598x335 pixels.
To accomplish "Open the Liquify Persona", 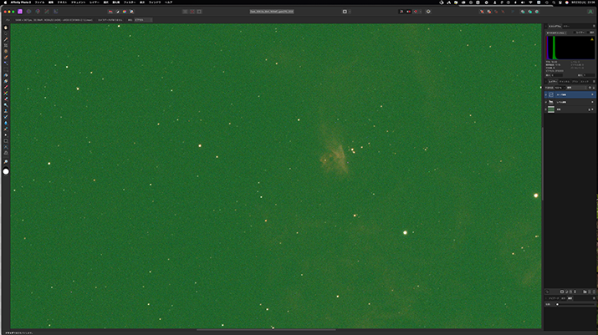I will [28, 12].
